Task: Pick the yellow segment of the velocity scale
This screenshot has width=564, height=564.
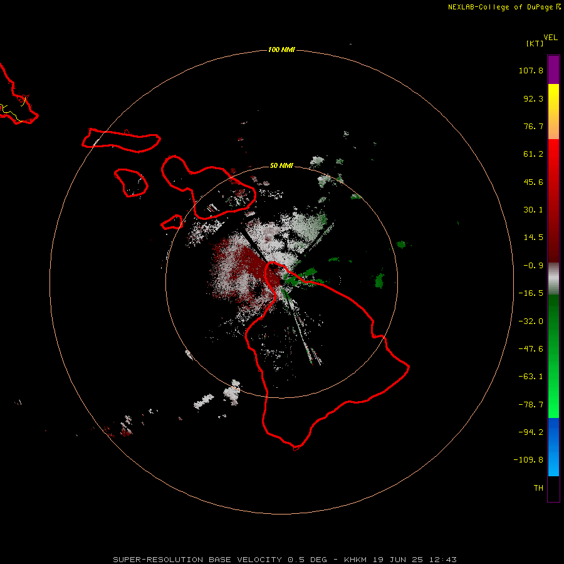Action: pyautogui.click(x=553, y=97)
